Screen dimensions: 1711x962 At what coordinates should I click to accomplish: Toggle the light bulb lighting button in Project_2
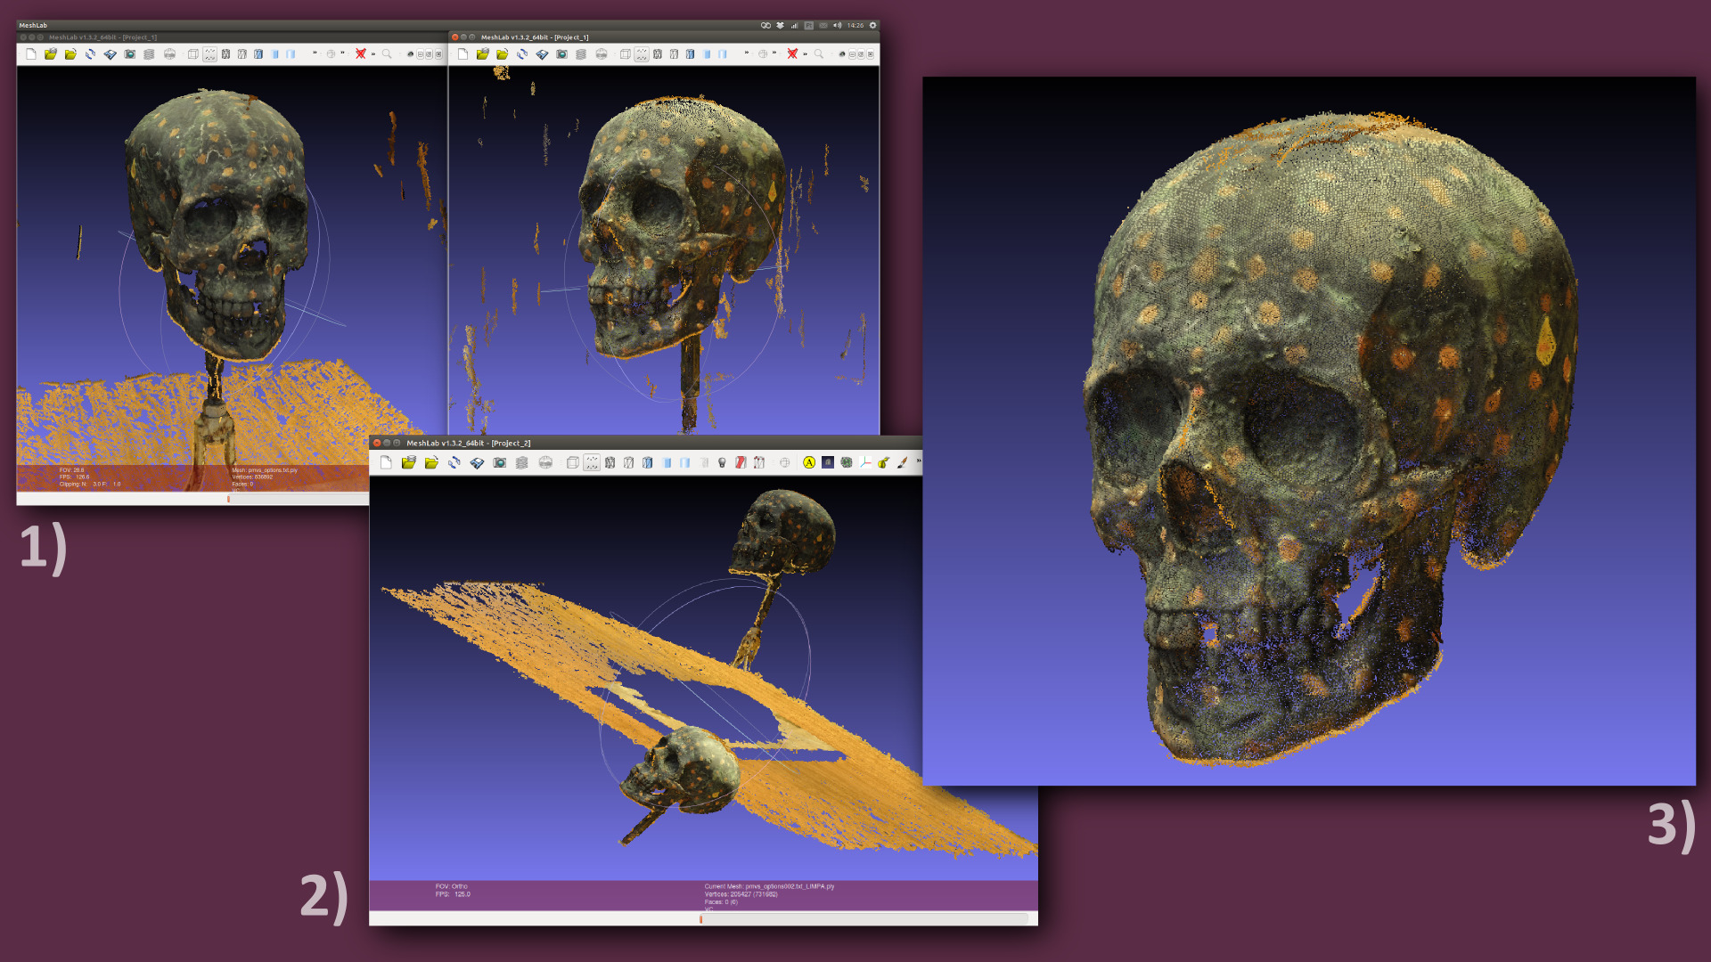(722, 462)
